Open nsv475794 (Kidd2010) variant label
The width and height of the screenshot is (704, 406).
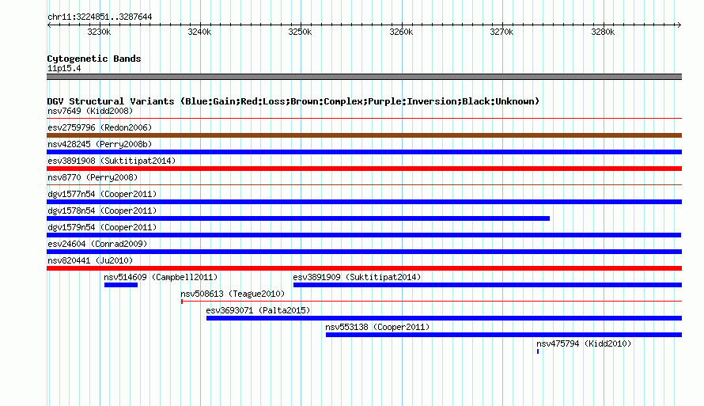(x=584, y=343)
